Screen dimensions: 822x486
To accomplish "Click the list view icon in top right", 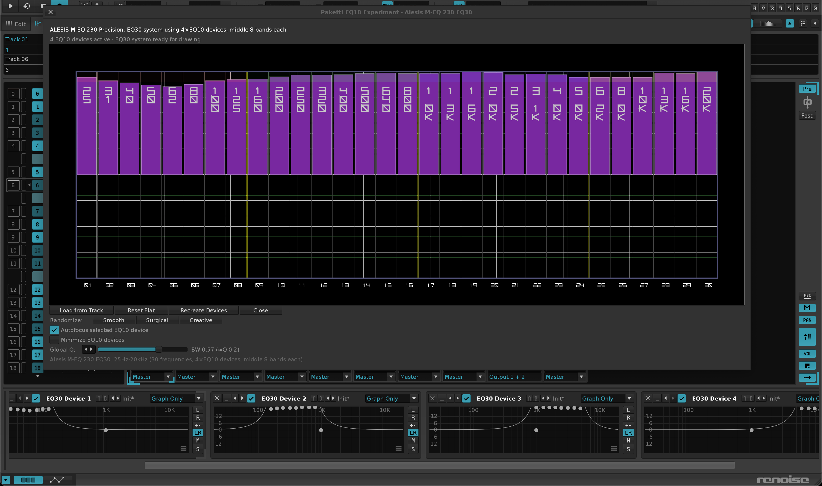I will click(x=803, y=24).
